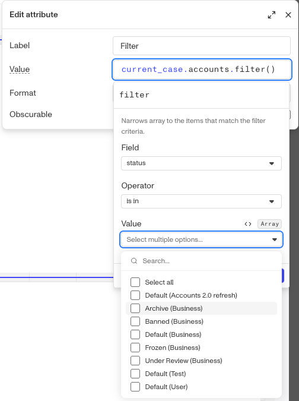
Task: Collapse the Select multiple options dropdown
Action: click(201, 239)
